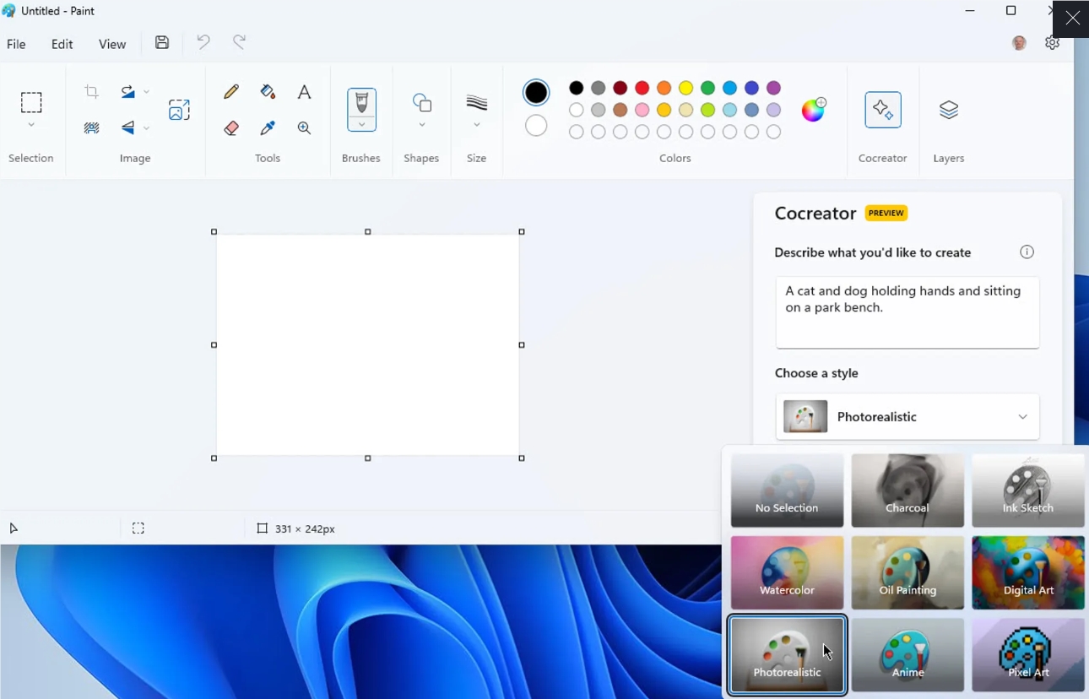
Task: Select the primary black color circle
Action: pyautogui.click(x=536, y=92)
